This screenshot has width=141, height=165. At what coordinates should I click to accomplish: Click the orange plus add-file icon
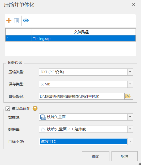[x=9, y=20]
